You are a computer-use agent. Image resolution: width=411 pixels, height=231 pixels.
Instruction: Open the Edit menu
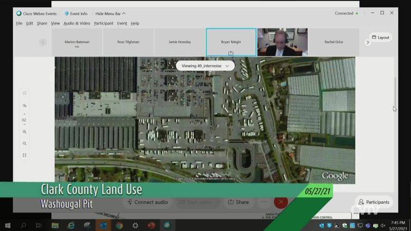[x=30, y=23]
